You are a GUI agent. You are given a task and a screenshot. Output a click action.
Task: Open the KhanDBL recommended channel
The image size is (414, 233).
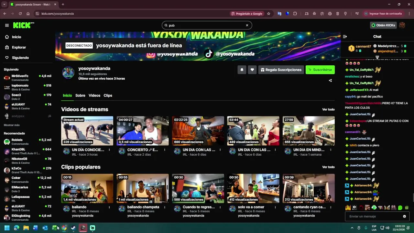(27, 151)
